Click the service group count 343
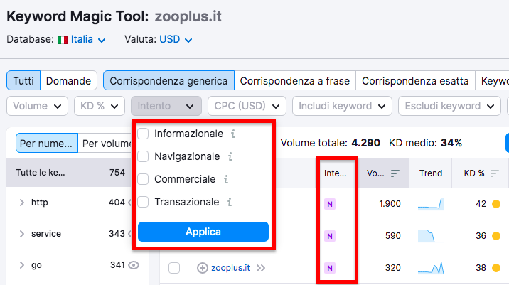 click(117, 234)
